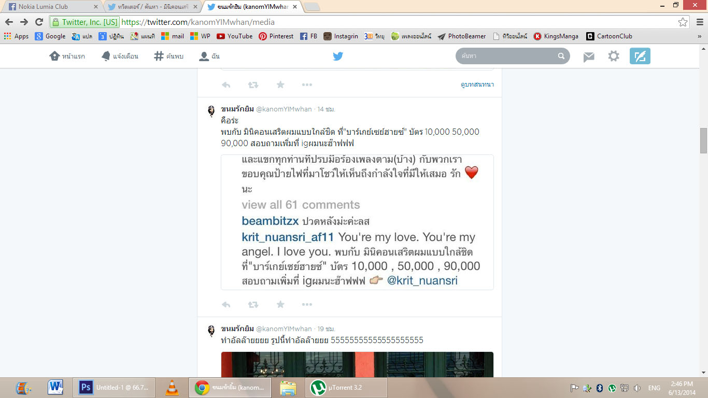Image resolution: width=708 pixels, height=398 pixels.
Task: Open CartoonClub bookmark
Action: 610,36
